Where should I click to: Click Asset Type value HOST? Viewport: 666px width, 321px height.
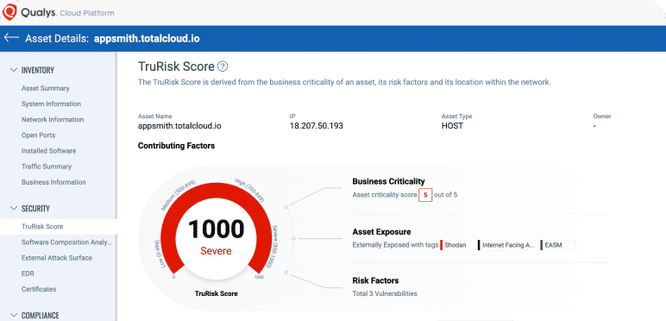tap(452, 126)
